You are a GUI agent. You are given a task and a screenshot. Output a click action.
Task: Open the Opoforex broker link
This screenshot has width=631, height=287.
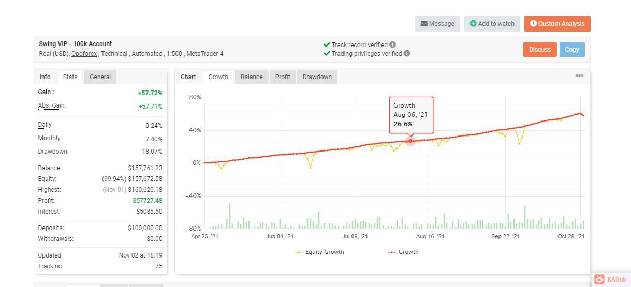click(84, 54)
